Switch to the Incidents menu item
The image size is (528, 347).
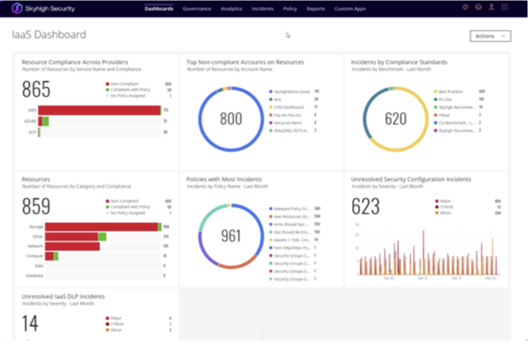point(263,8)
